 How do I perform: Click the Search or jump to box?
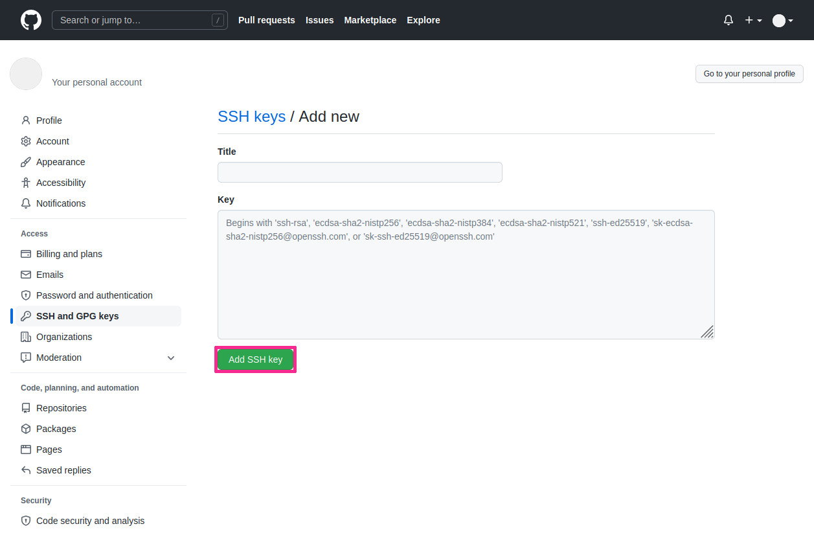coord(139,20)
